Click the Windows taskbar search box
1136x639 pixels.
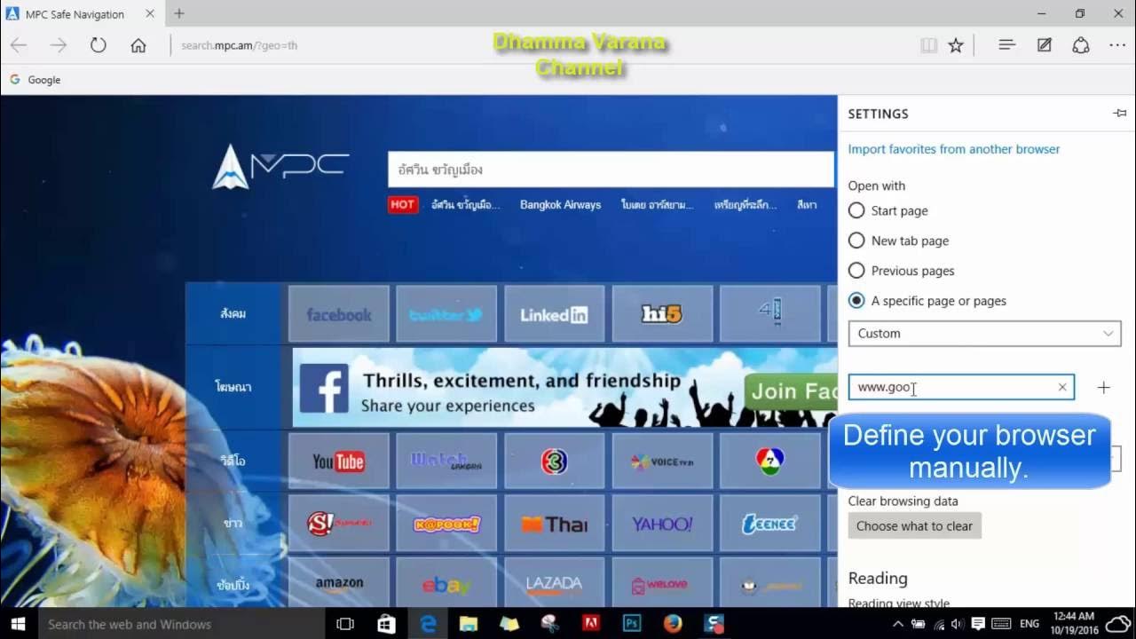(182, 624)
